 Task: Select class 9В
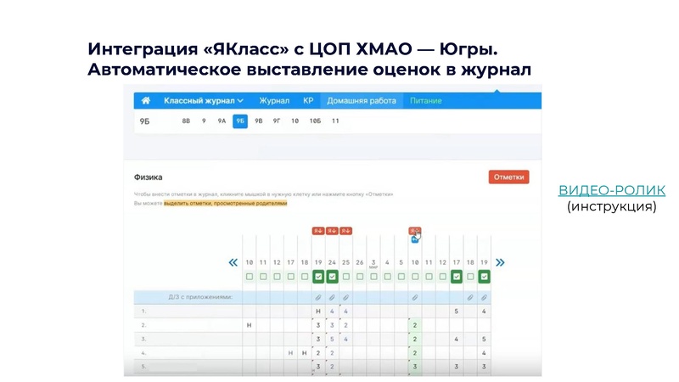(x=259, y=121)
